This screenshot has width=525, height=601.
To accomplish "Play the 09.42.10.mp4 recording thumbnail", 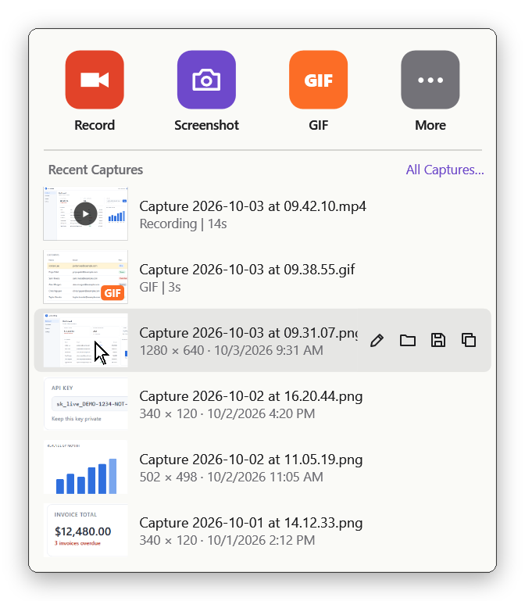I will (85, 213).
